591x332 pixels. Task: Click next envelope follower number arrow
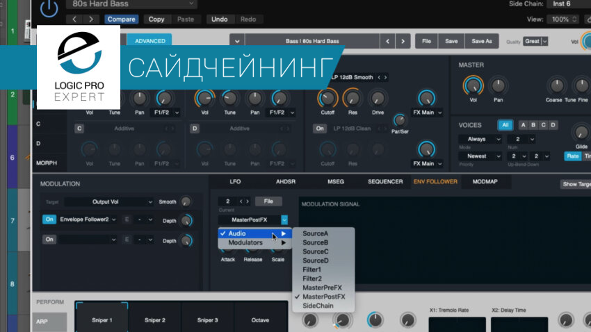click(x=248, y=201)
